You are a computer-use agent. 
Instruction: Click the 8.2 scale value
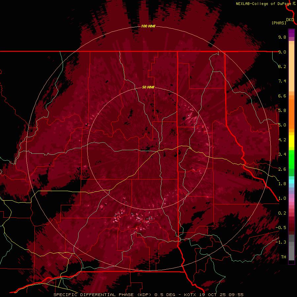(x=282, y=66)
